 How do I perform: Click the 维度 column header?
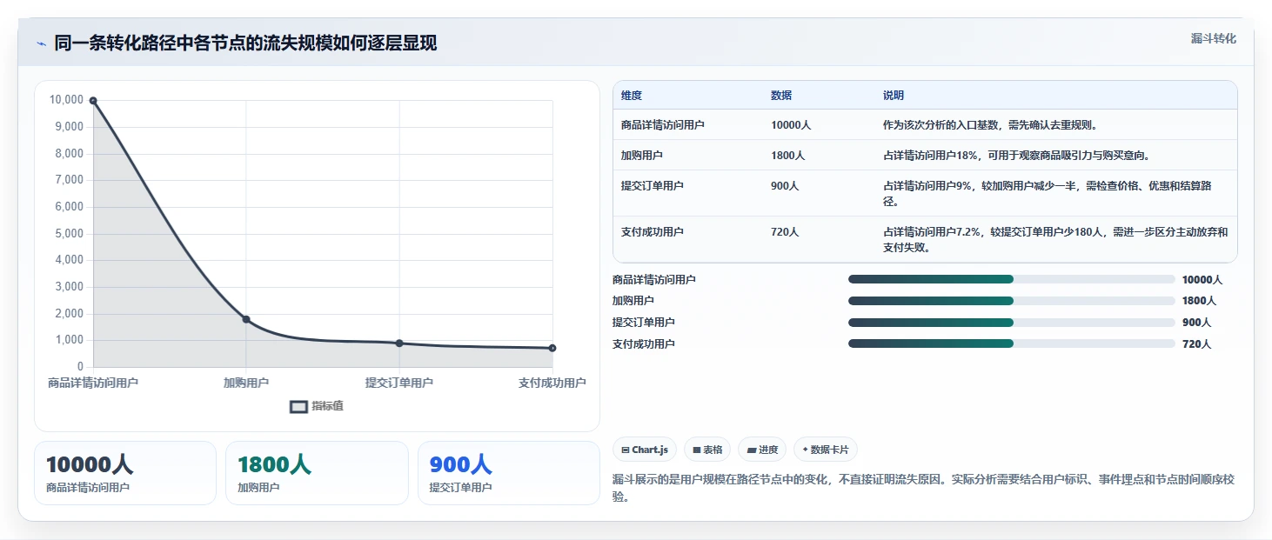632,96
